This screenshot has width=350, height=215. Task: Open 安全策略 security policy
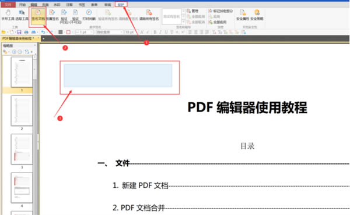257,15
